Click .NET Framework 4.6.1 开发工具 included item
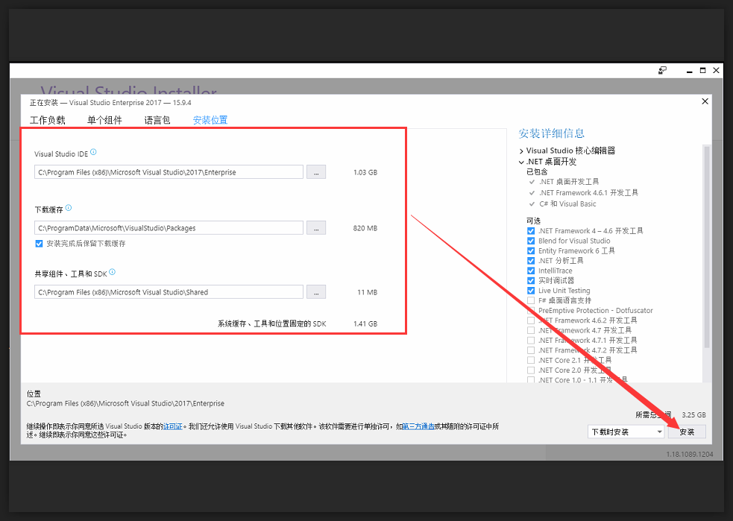733x521 pixels. point(588,192)
